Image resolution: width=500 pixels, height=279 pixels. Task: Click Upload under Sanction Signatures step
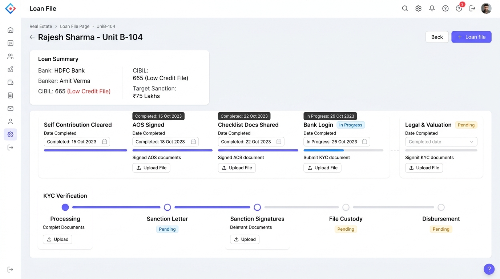pos(245,239)
